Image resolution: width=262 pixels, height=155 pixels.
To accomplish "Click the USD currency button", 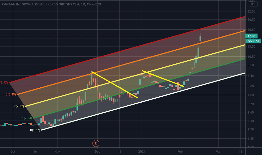I will [254, 4].
